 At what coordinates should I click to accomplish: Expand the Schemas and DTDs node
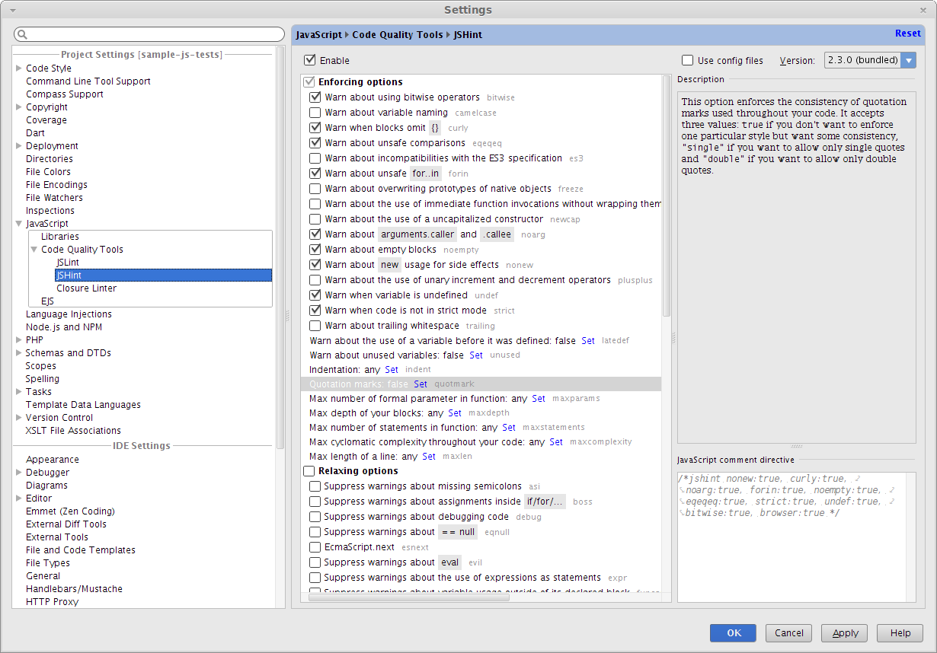point(19,353)
